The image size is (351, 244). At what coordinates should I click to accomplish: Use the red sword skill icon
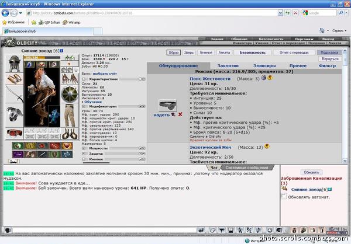[54, 146]
